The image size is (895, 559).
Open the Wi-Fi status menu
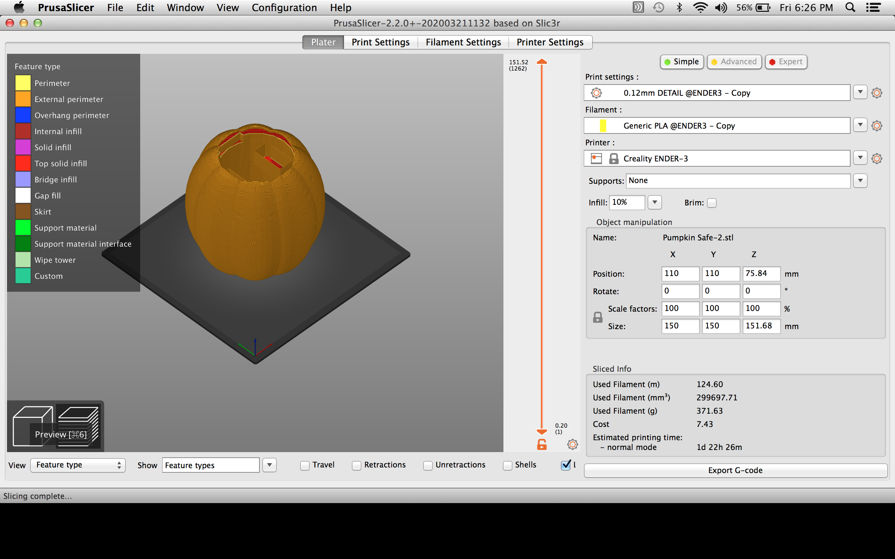700,7
